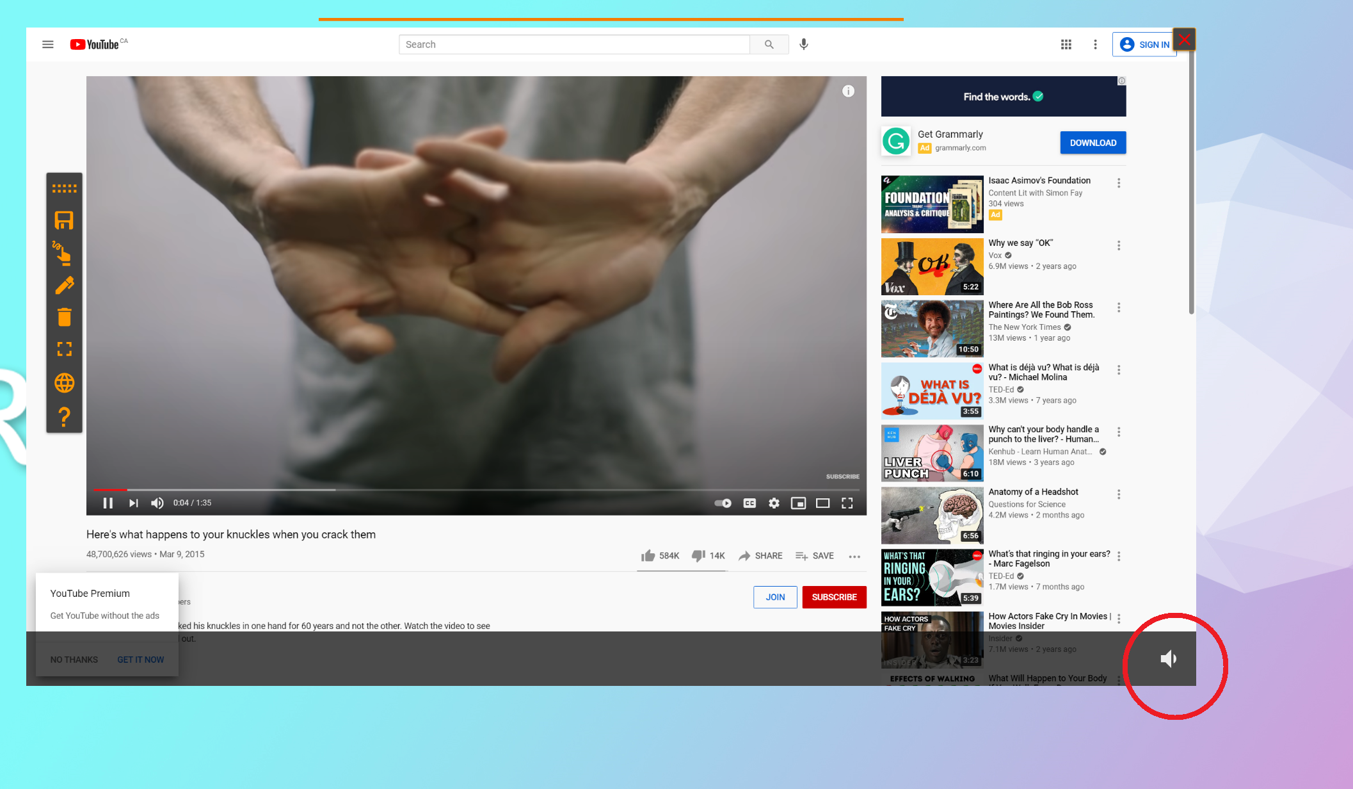Switch to theater mode

(x=822, y=503)
